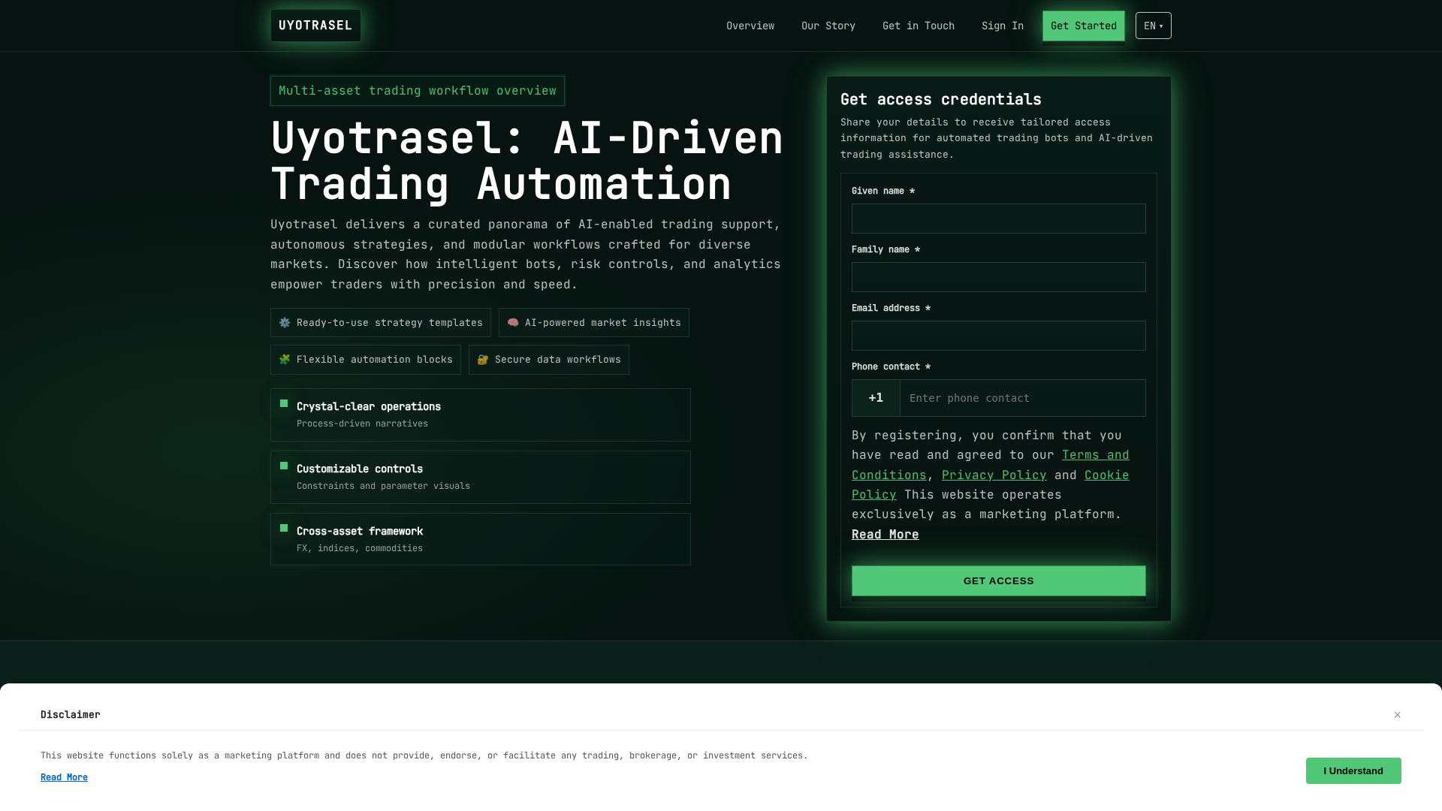Focus the Family name input field

coord(998,277)
